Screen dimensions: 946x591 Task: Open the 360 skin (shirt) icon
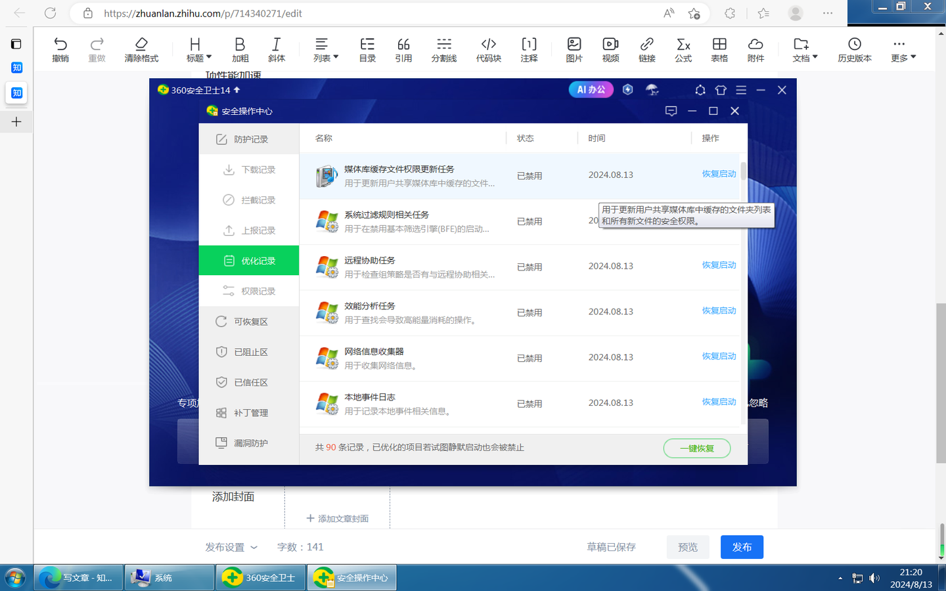tap(721, 90)
